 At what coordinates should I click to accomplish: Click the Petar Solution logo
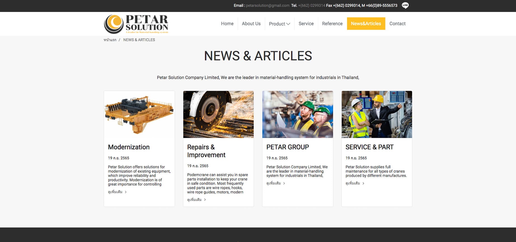(x=136, y=24)
